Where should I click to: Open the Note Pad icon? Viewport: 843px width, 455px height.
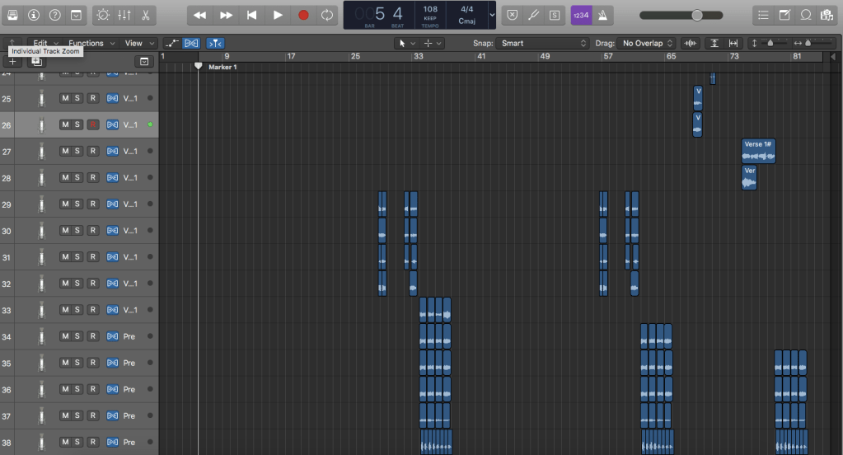[x=784, y=15]
